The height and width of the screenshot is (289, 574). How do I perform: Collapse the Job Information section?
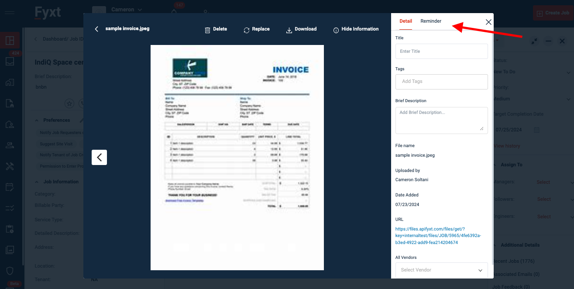(37, 182)
